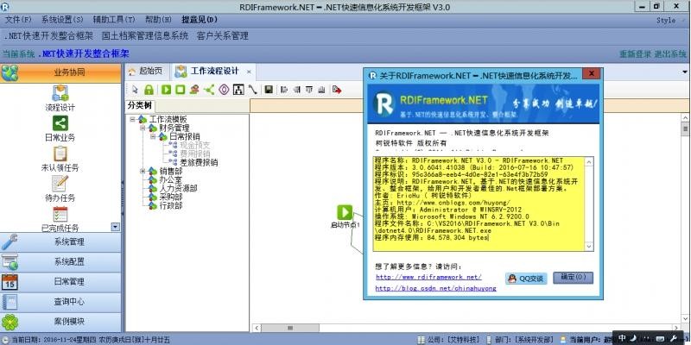This screenshot has height=345, width=691.
Task: Switch to 国土档案管理信息系统
Action: (145, 36)
